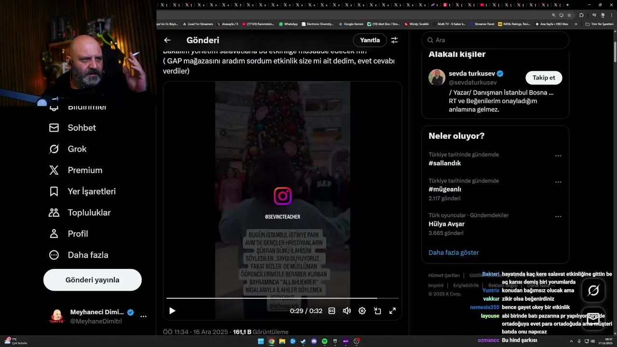Image resolution: width=617 pixels, height=347 pixels.
Task: Follow sevda turkusev with Takip et
Action: coord(544,78)
